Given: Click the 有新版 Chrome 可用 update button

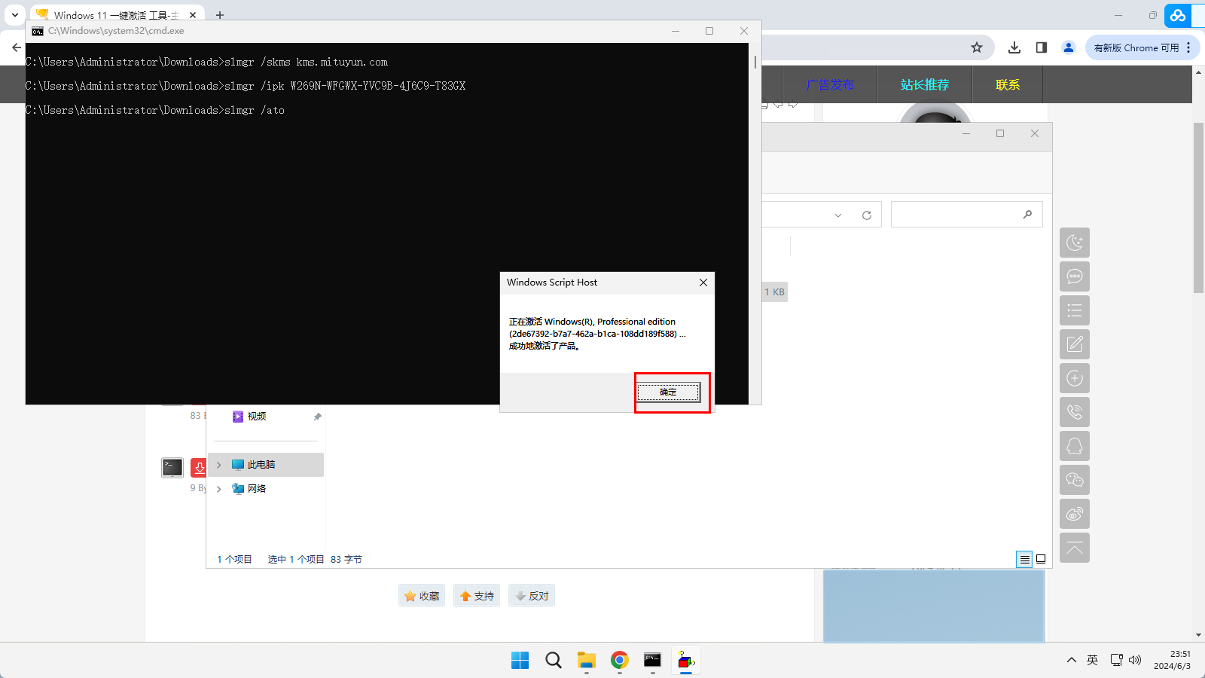Looking at the screenshot, I should point(1136,47).
